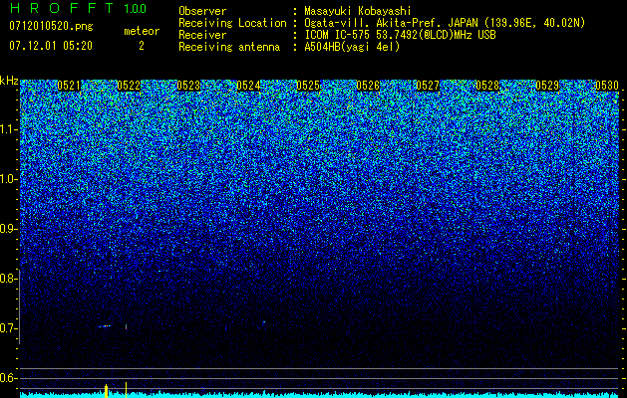Click the 1.1 frequency axis label
This screenshot has width=627, height=398.
pos(9,129)
